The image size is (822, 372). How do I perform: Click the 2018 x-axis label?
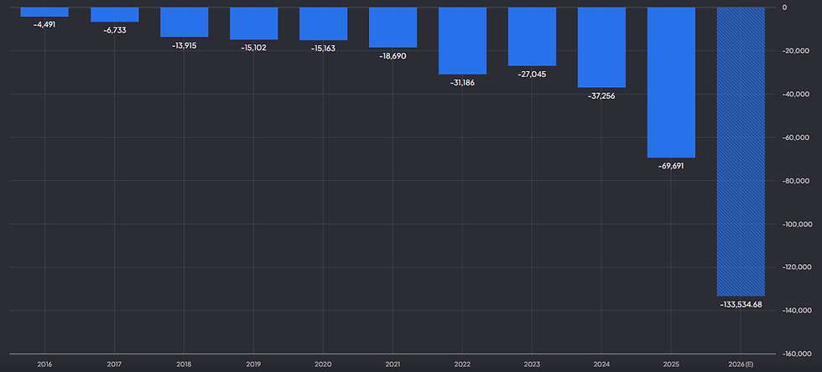pyautogui.click(x=184, y=364)
